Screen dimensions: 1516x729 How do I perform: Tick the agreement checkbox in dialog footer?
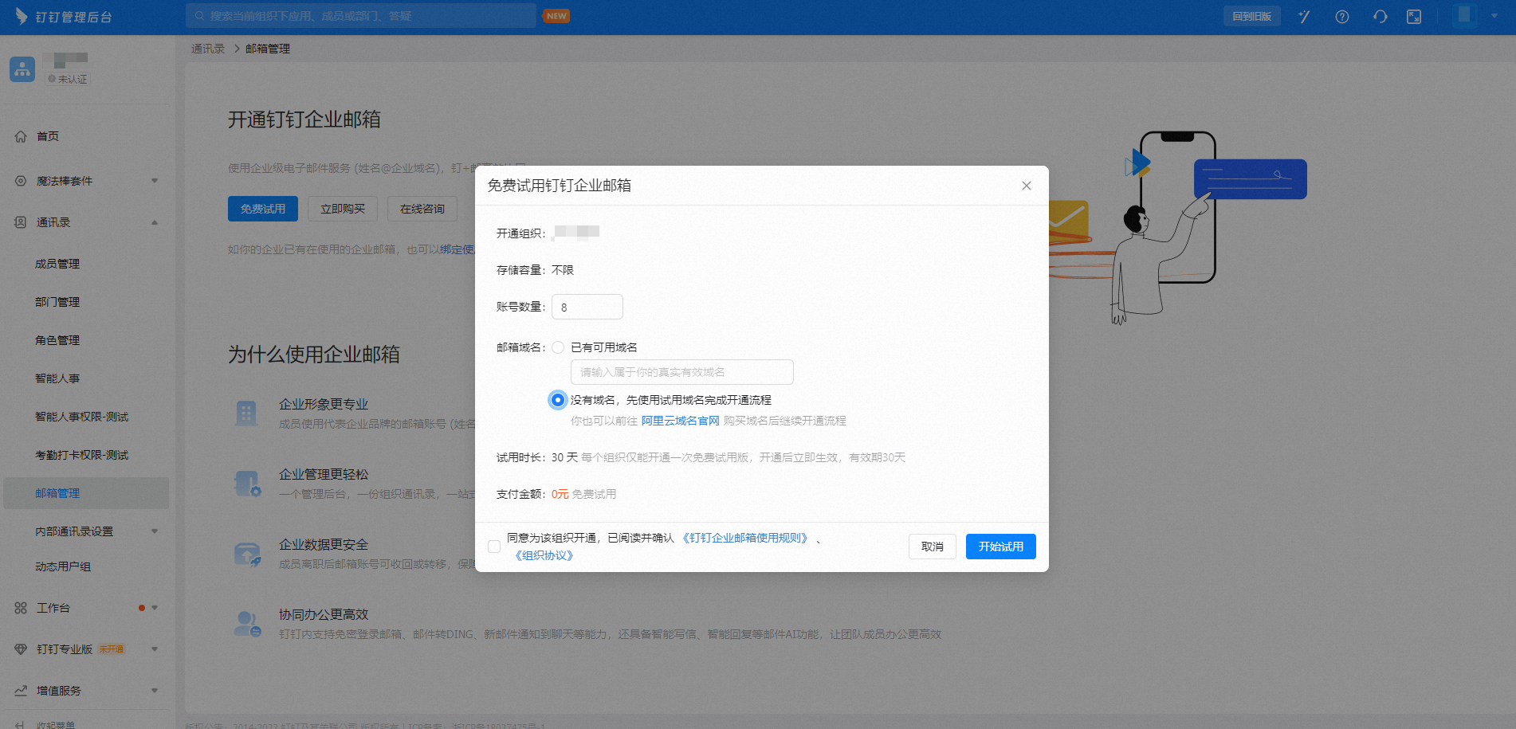pyautogui.click(x=494, y=547)
